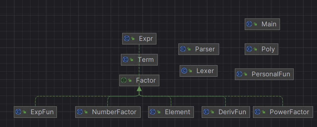The height and width of the screenshot is (127, 317).
Task: Click the class icon of the Main node
Action: [x=249, y=24]
